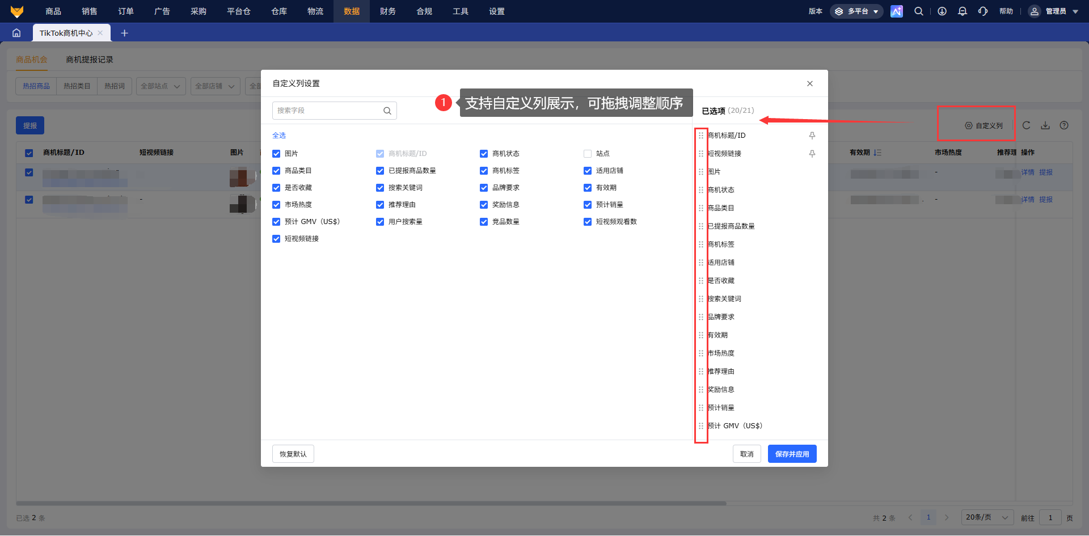Pin the 短视频链接 selected column
Screen dimensions: 1089x536
click(x=812, y=154)
